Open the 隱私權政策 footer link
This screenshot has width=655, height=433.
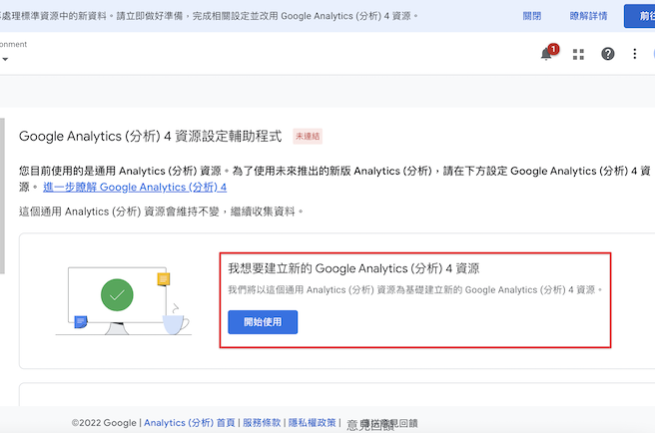[313, 423]
